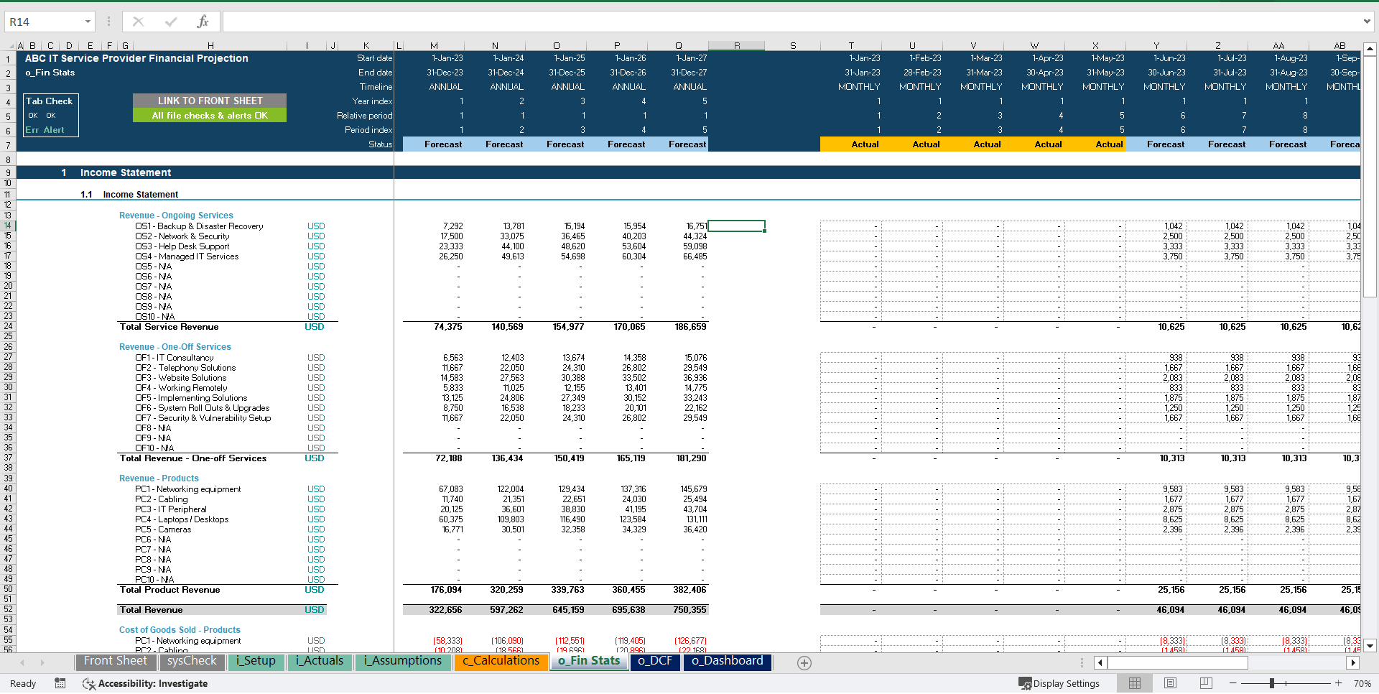The height and width of the screenshot is (694, 1379).
Task: Click the 'Cost of Goods Sold - Products' heading
Action: point(180,630)
